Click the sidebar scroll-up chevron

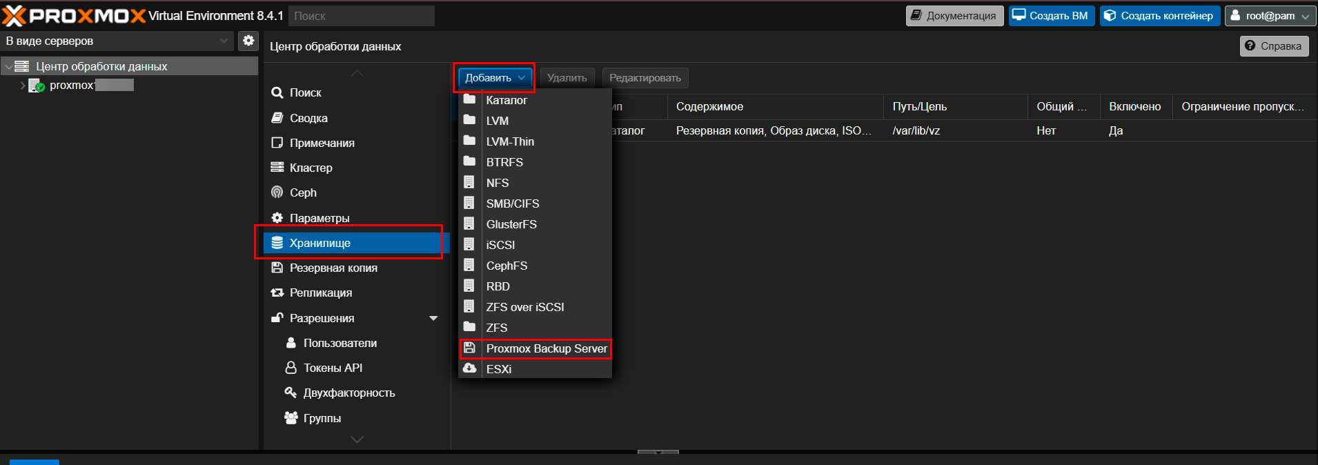(x=357, y=73)
